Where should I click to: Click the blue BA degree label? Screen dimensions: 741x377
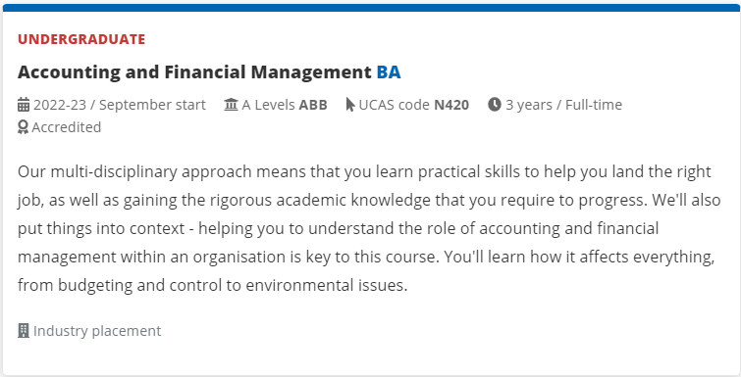click(389, 72)
